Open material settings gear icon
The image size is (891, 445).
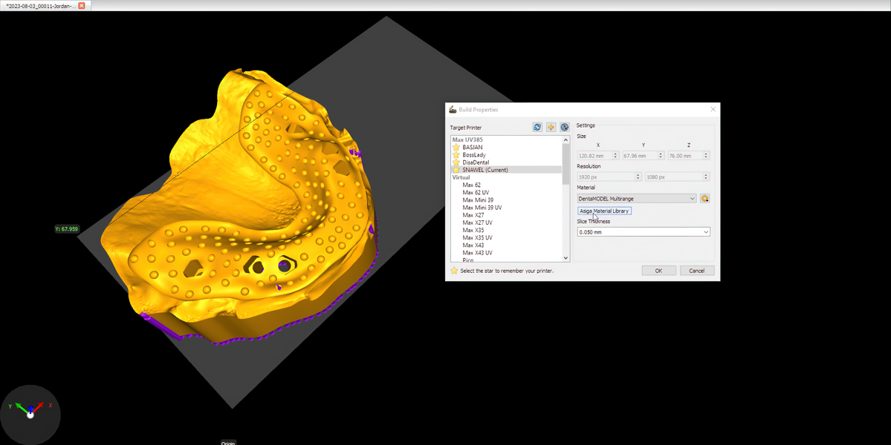(x=704, y=199)
